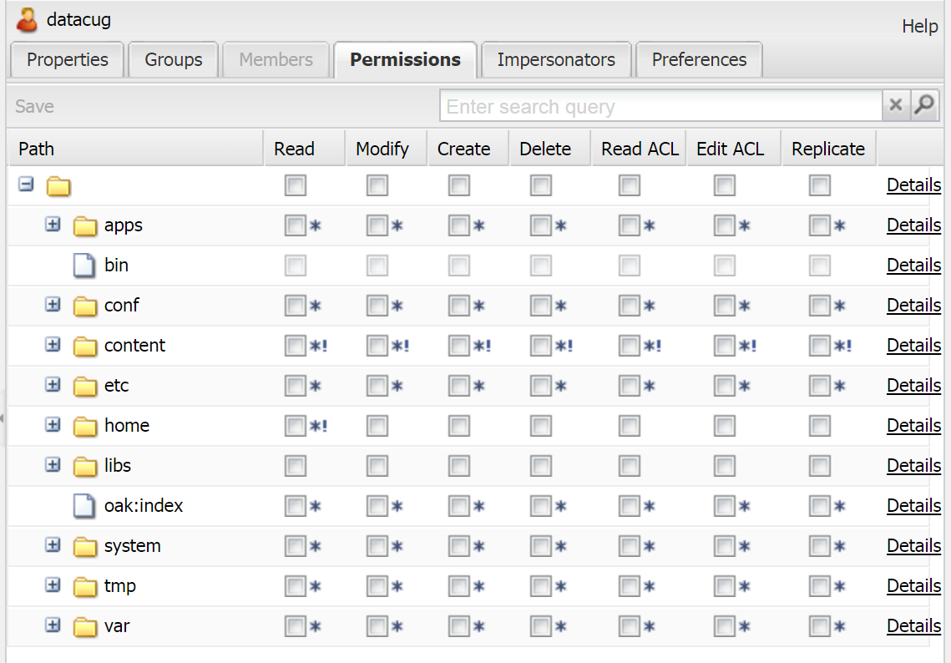Expand the system folder node
Viewport: 951px width, 663px height.
(x=53, y=545)
